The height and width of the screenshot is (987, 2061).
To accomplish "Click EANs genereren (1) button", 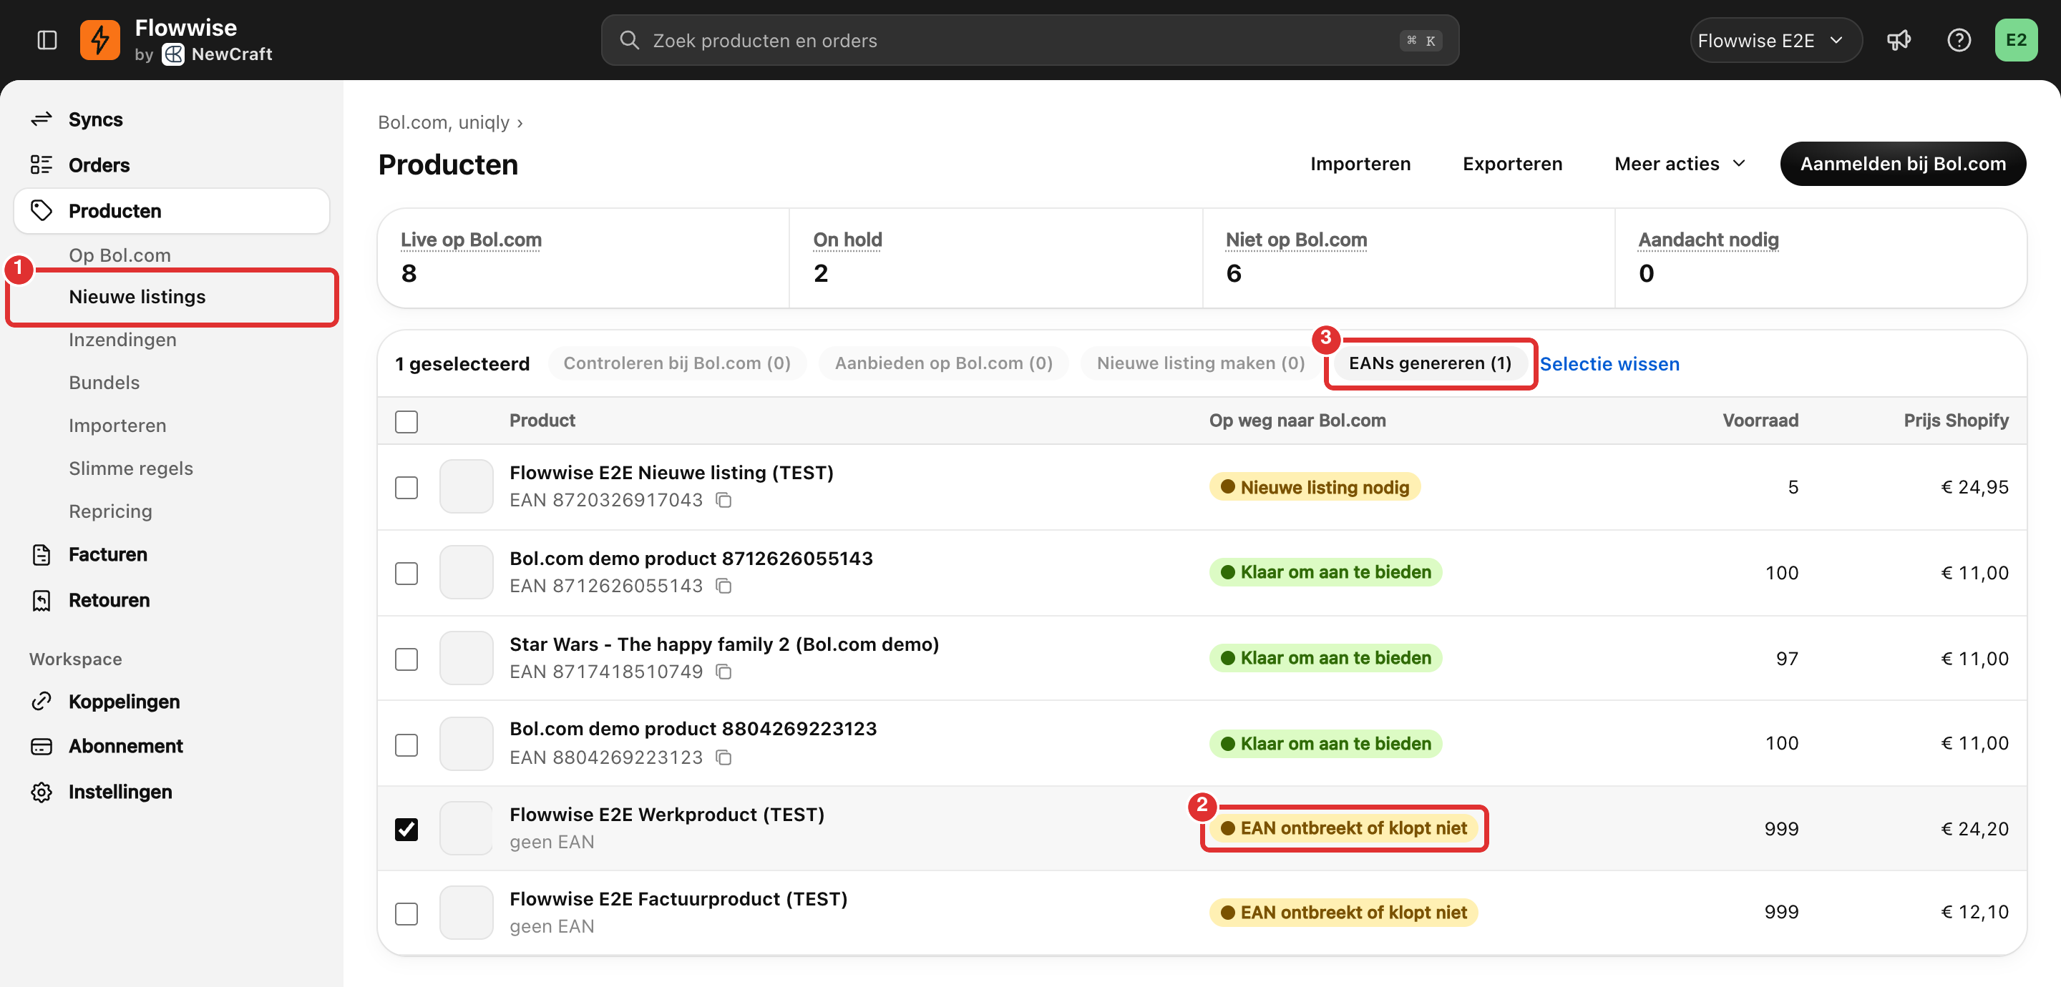I will 1430,363.
